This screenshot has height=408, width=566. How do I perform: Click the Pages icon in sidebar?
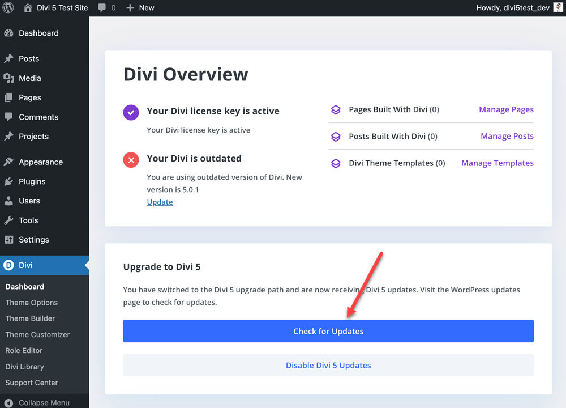8,97
